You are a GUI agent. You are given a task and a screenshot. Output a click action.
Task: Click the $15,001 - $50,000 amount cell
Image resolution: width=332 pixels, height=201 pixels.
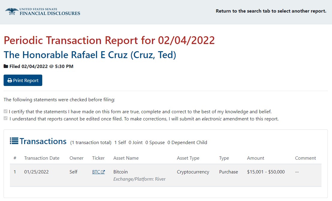coord(266,172)
